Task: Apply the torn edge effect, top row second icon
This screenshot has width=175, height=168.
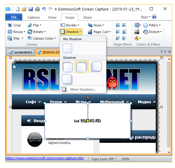Action: pyautogui.click(x=124, y=25)
